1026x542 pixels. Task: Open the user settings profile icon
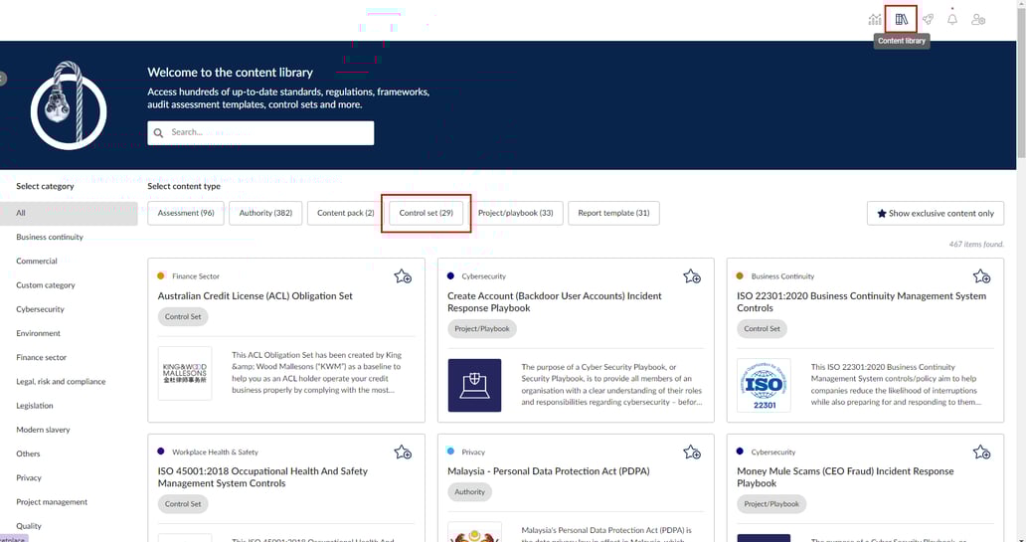pyautogui.click(x=978, y=19)
